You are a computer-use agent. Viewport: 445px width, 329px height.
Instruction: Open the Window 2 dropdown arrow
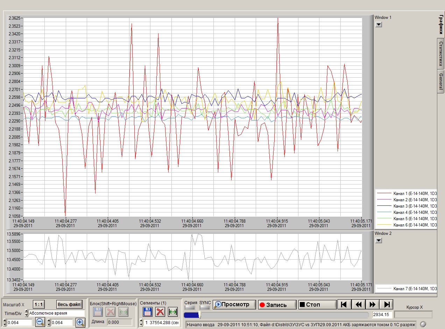coord(379,240)
